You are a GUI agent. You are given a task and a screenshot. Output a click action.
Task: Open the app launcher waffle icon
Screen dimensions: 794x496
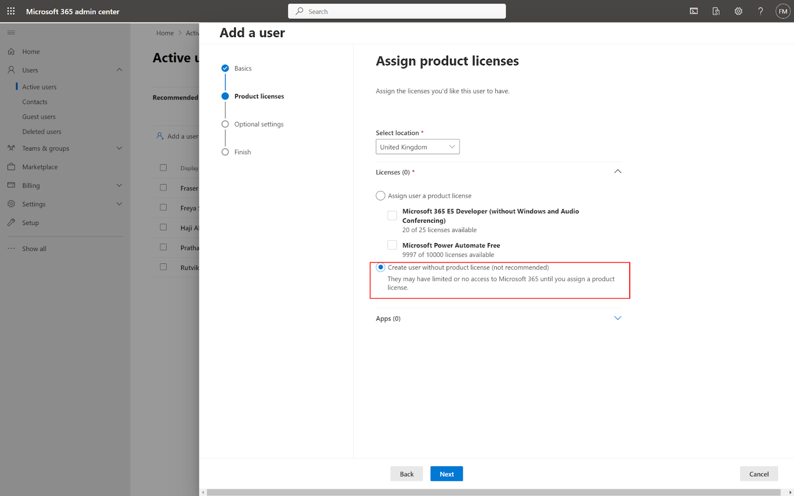pyautogui.click(x=11, y=11)
